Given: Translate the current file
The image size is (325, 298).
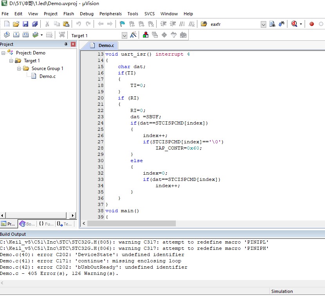Looking at the screenshot, I should point(7,34).
